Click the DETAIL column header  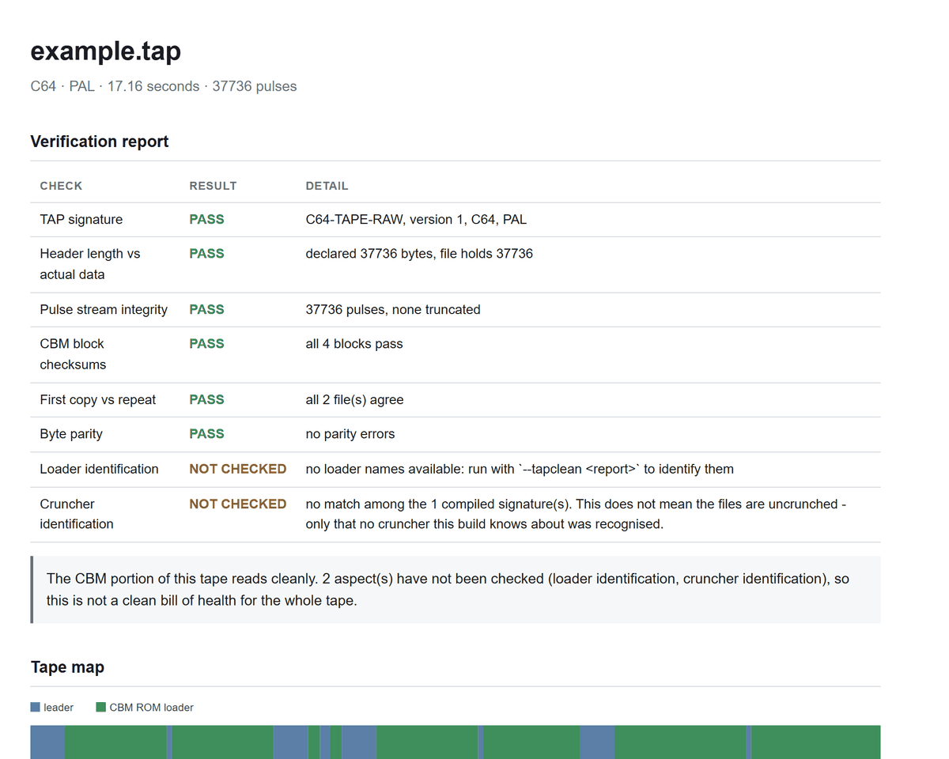[x=327, y=186]
